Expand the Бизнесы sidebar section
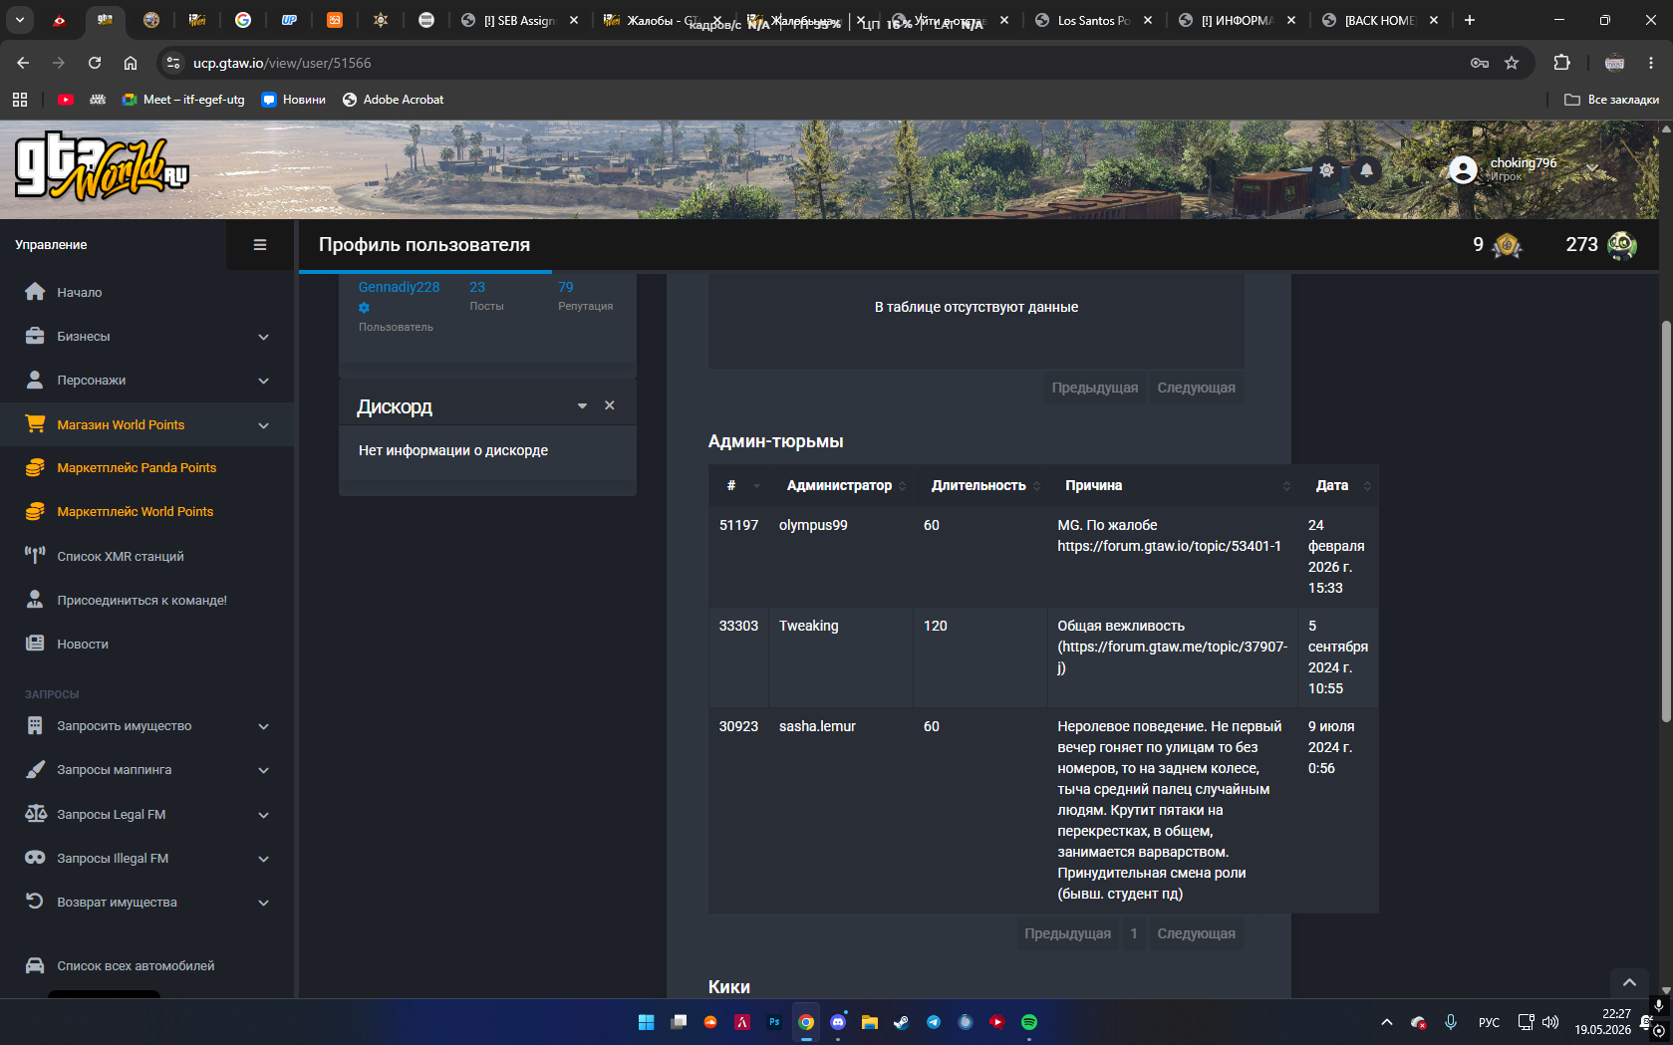The image size is (1673, 1045). coord(146,337)
